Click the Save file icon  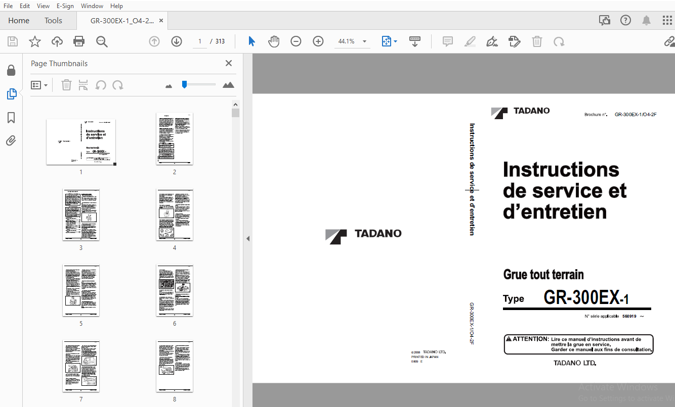click(13, 41)
